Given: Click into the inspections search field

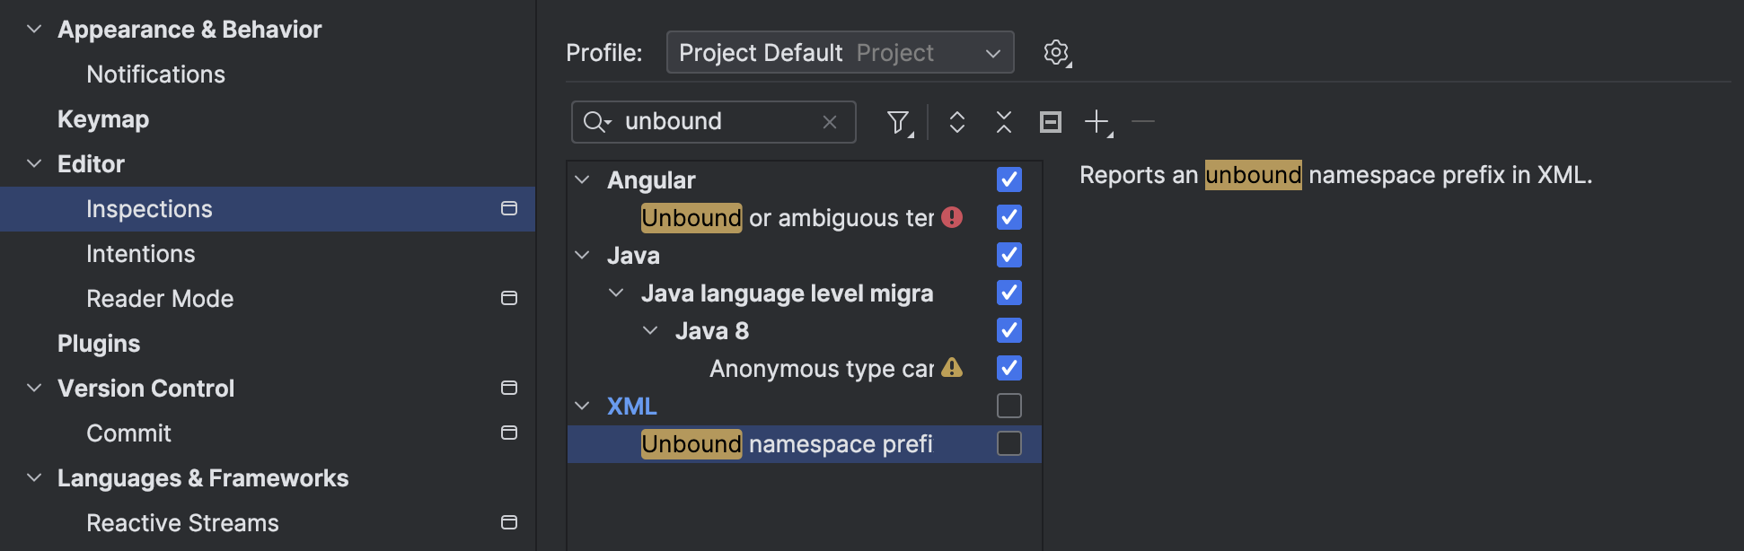Looking at the screenshot, I should (718, 122).
